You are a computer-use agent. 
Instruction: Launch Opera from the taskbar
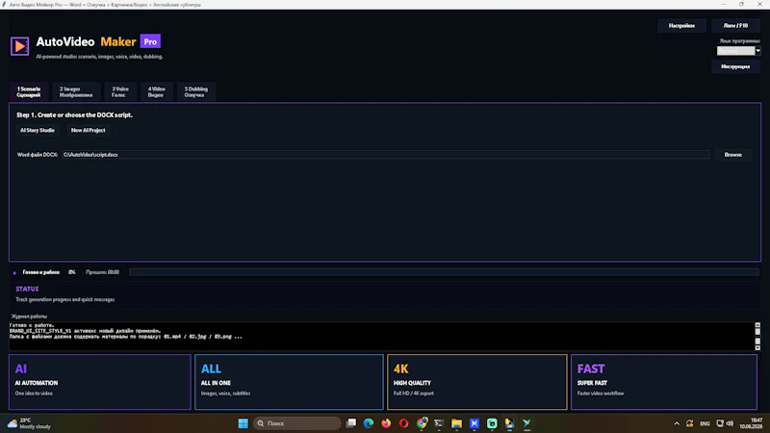(403, 423)
